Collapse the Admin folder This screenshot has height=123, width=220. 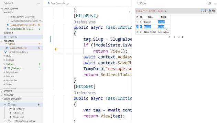click(x=6, y=44)
